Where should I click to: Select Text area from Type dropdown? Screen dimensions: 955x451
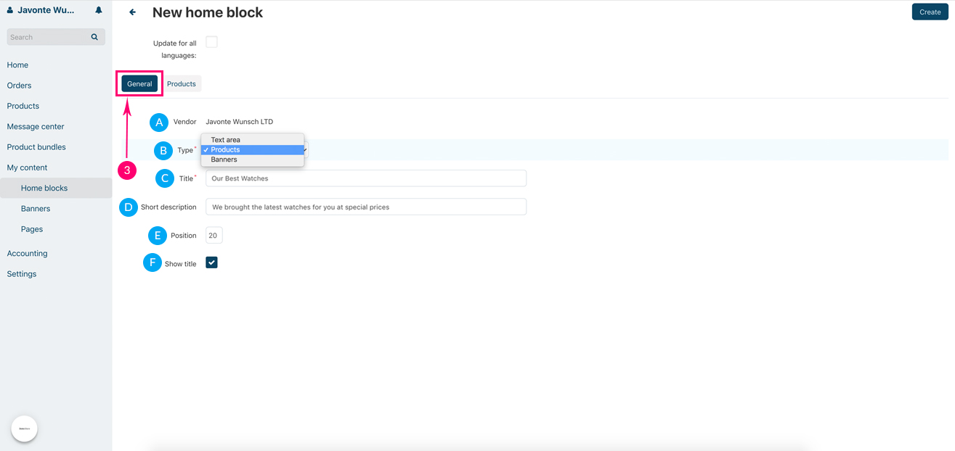(225, 140)
